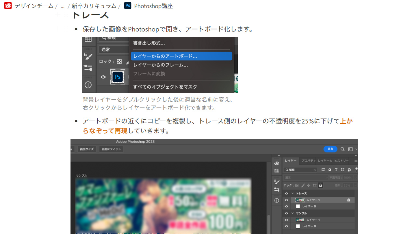Collapse the トレース group chevron
Screen dimensions: 416x234
[x=293, y=194]
